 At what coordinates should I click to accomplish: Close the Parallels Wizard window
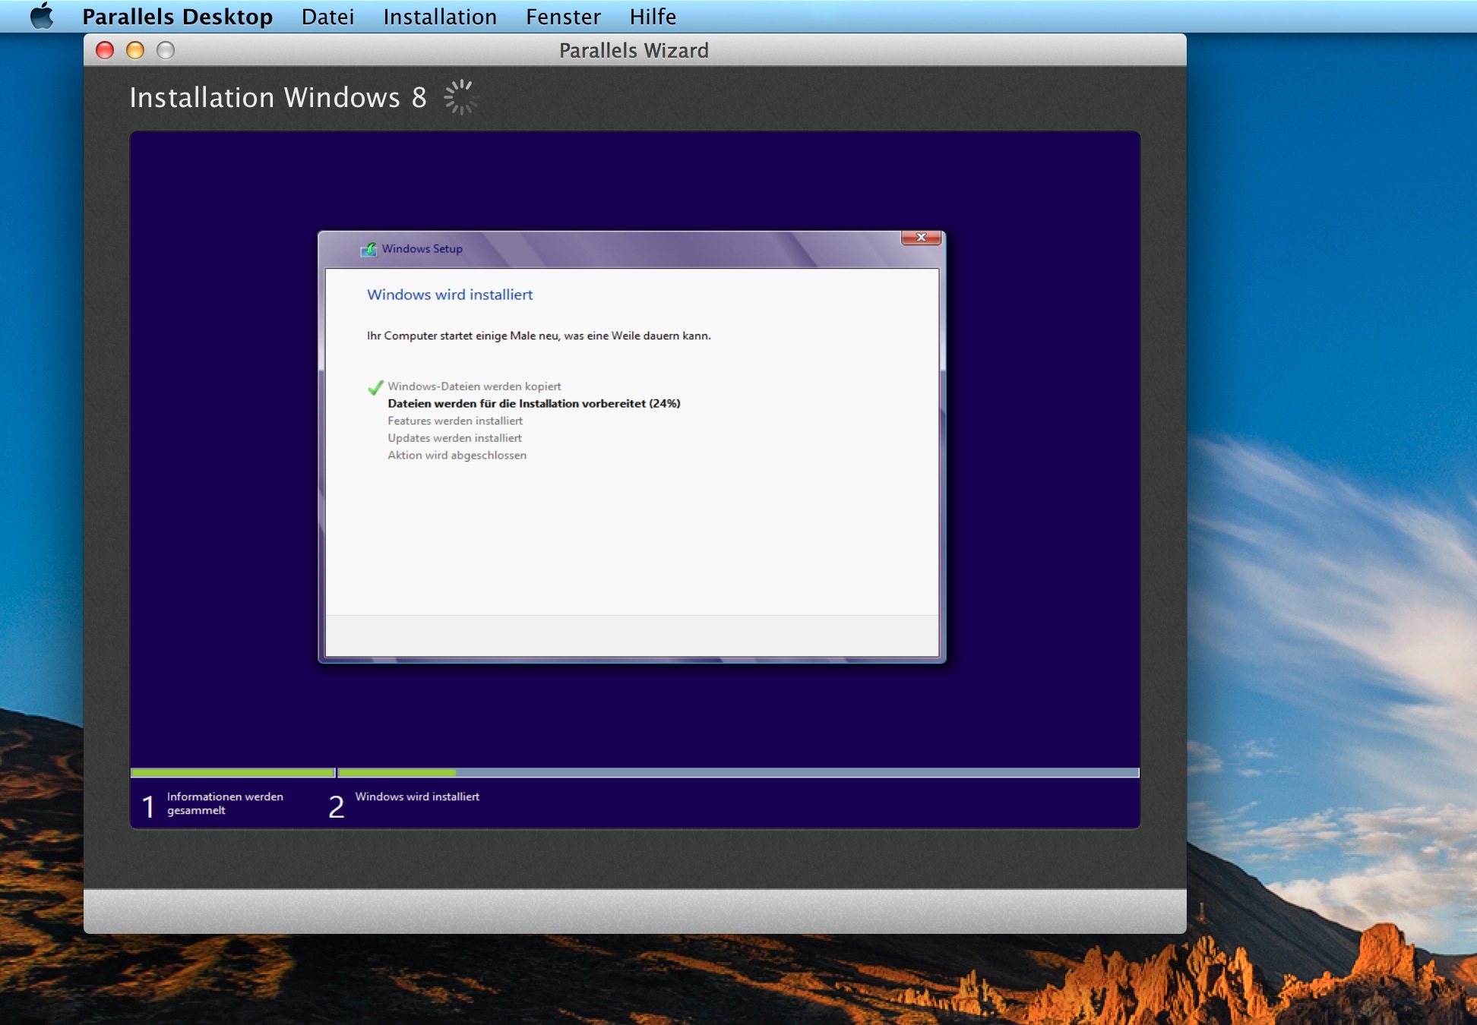[x=105, y=50]
